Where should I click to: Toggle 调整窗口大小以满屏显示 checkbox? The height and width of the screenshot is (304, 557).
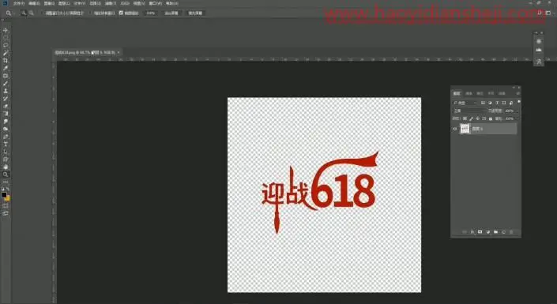coord(43,13)
